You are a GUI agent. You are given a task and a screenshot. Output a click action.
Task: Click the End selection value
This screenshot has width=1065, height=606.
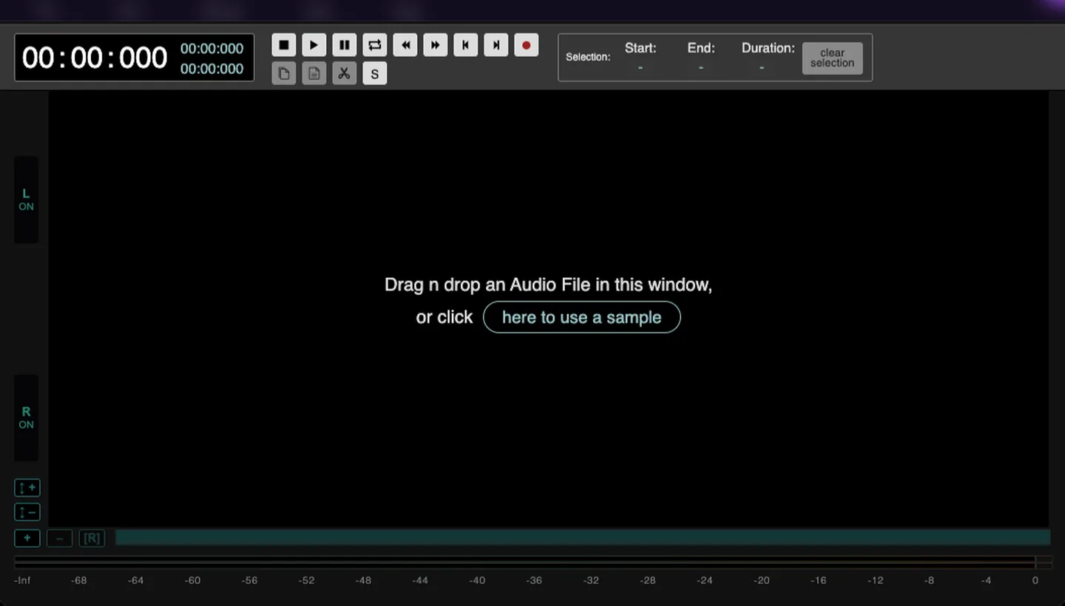[700, 67]
